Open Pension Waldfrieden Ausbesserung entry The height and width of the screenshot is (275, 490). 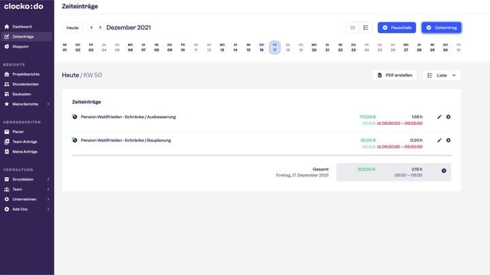pos(128,117)
